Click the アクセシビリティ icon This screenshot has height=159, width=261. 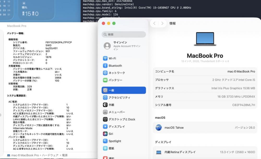click(105, 98)
